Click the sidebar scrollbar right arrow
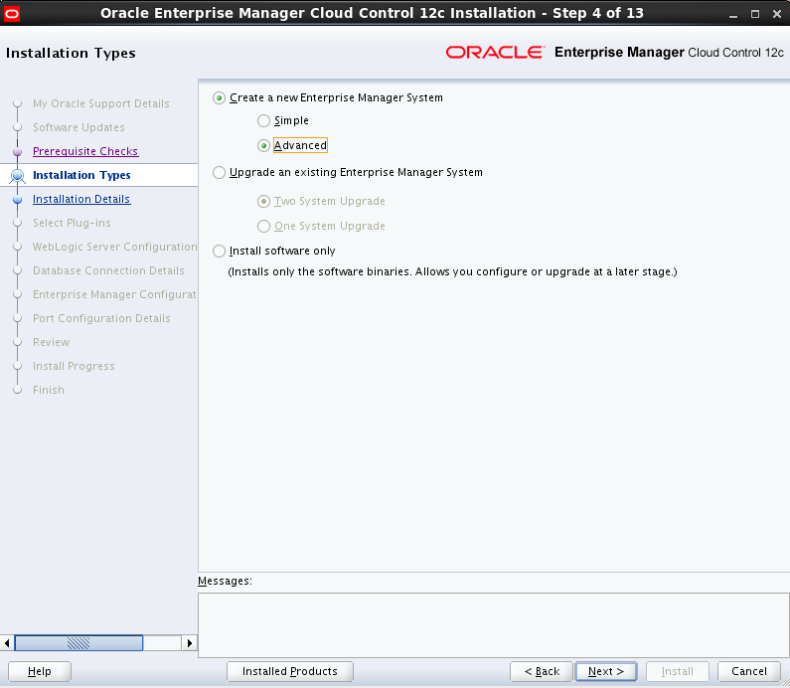The width and height of the screenshot is (790, 688). [x=190, y=643]
